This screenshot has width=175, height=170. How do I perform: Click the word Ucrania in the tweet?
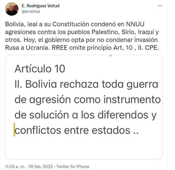click(x=38, y=48)
